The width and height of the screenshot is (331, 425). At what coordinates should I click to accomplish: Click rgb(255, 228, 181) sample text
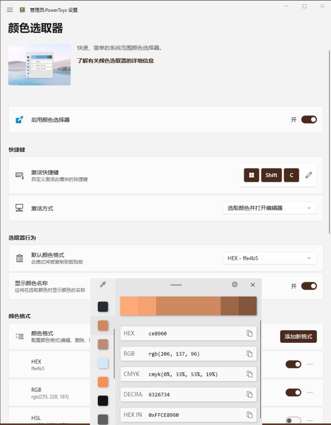pyautogui.click(x=50, y=397)
